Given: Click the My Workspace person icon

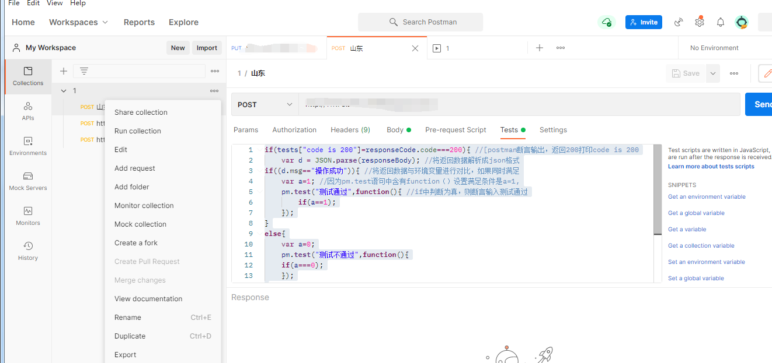Looking at the screenshot, I should pyautogui.click(x=16, y=48).
